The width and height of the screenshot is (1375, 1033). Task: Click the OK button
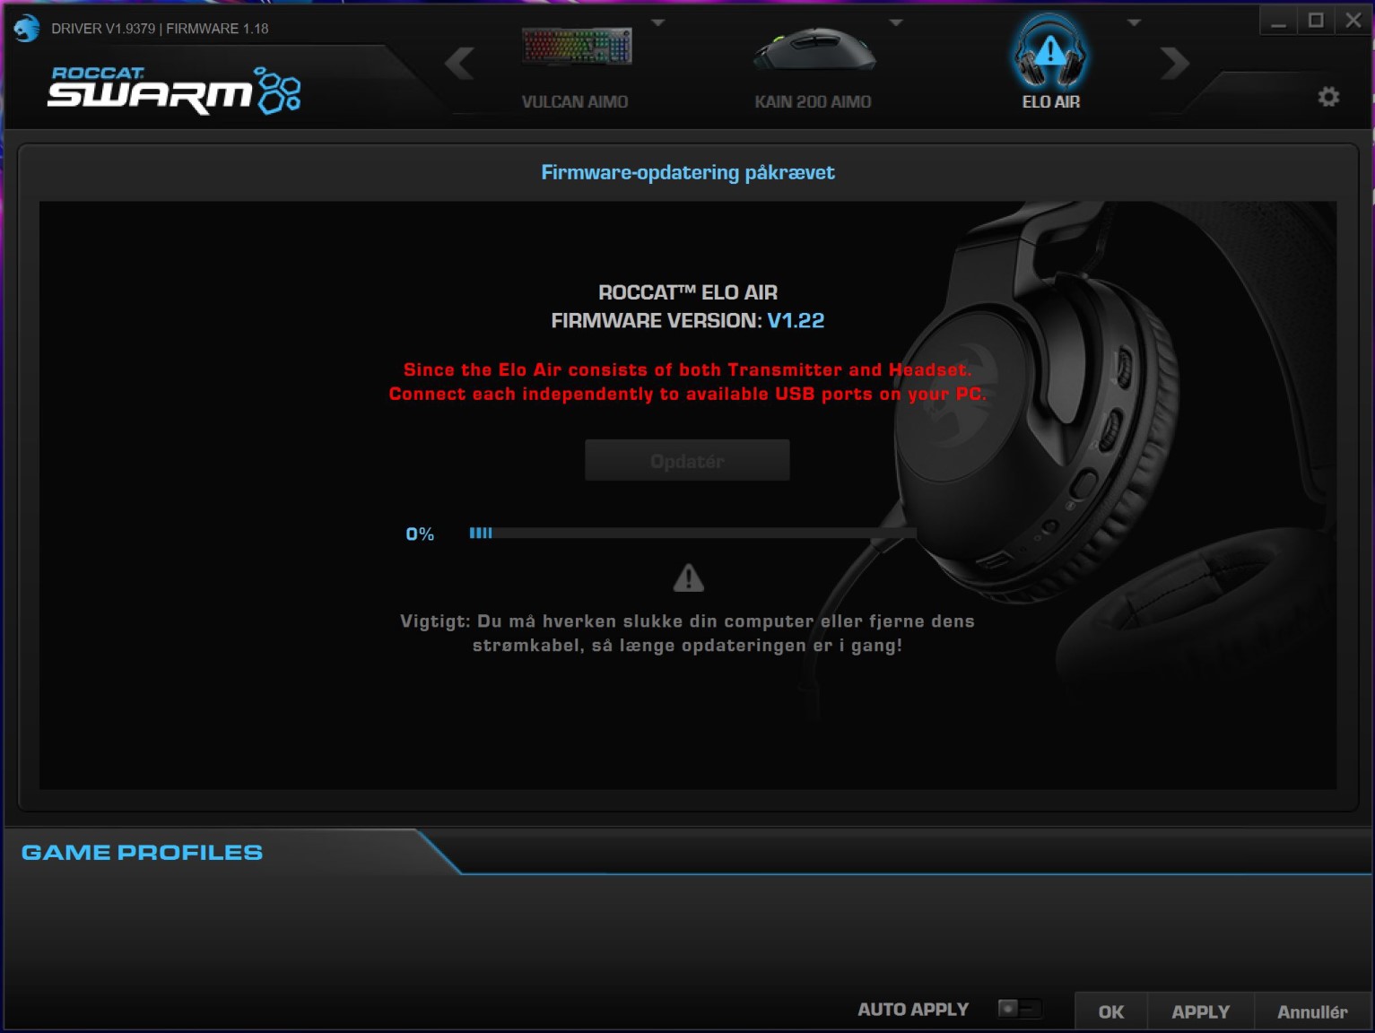(1110, 1011)
